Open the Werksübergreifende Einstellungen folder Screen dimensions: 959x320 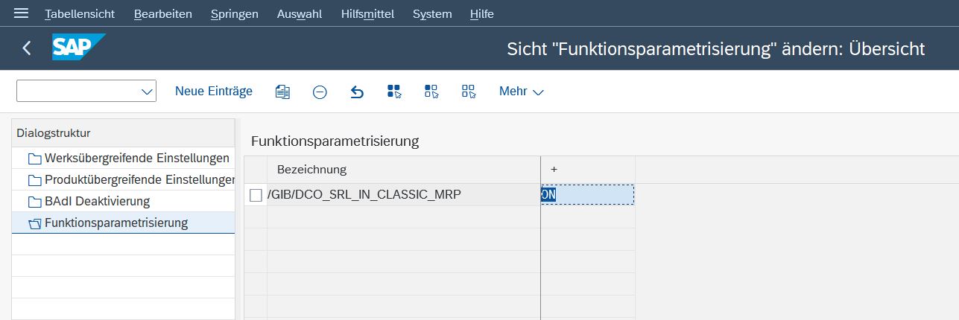pos(136,159)
